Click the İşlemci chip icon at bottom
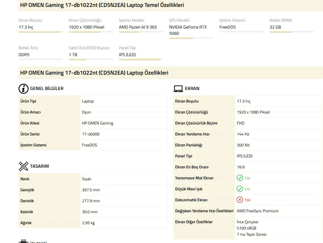323x243 pixels. click(24, 241)
